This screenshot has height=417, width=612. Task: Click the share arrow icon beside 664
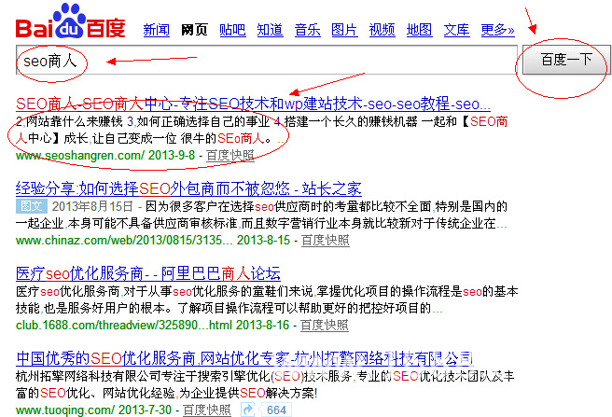[248, 410]
